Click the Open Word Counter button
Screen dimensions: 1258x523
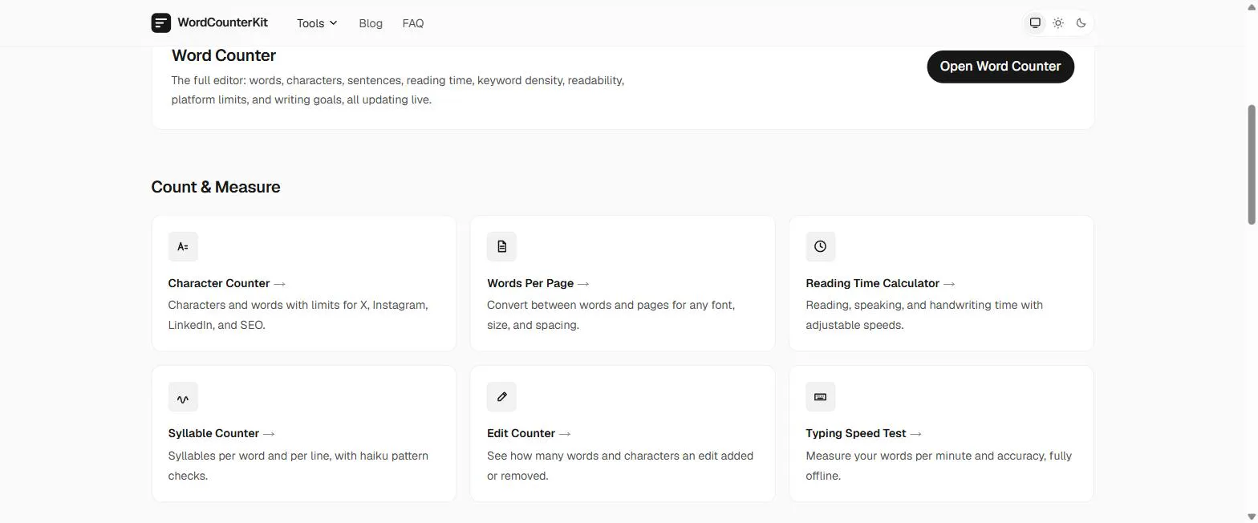coord(1000,67)
